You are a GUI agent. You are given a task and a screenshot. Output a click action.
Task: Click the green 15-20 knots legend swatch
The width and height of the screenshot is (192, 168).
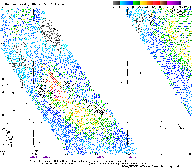click(x=136, y=3)
